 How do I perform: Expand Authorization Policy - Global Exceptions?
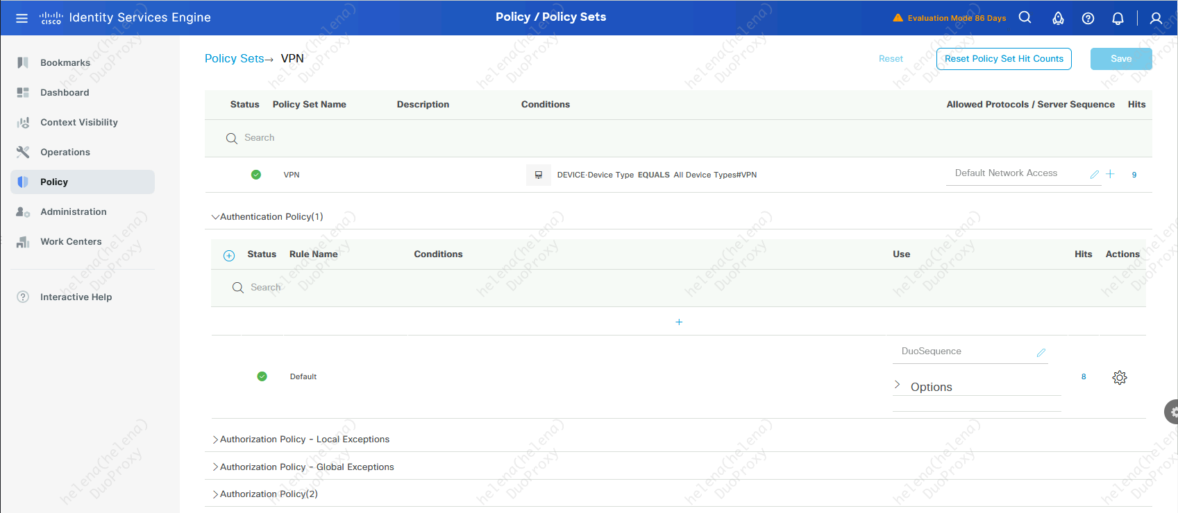(x=215, y=467)
